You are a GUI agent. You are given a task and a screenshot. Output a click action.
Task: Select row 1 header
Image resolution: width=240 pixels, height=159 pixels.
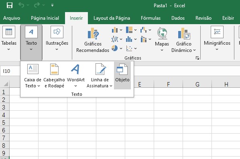(5, 92)
